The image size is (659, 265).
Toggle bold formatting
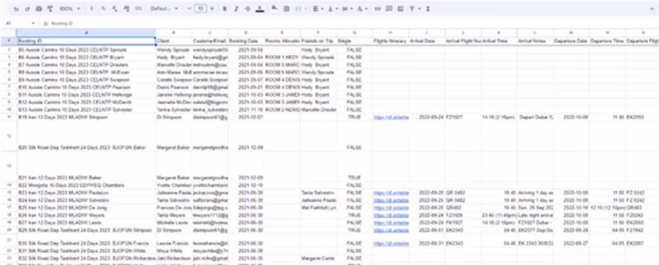pyautogui.click(x=225, y=9)
